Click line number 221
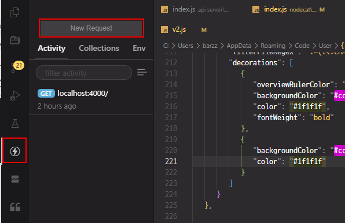Screen dimensions: 345x223 (x=171, y=161)
